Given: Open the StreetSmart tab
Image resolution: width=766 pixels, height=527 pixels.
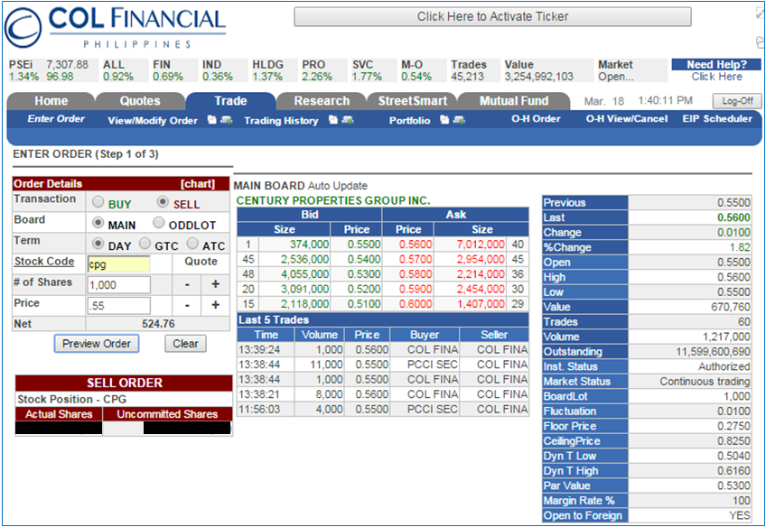Looking at the screenshot, I should click(412, 101).
